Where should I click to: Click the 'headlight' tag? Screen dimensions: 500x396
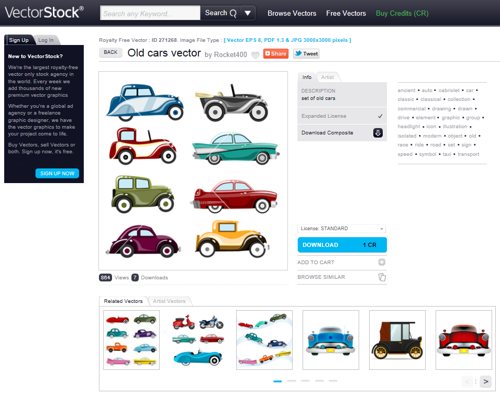(x=408, y=127)
